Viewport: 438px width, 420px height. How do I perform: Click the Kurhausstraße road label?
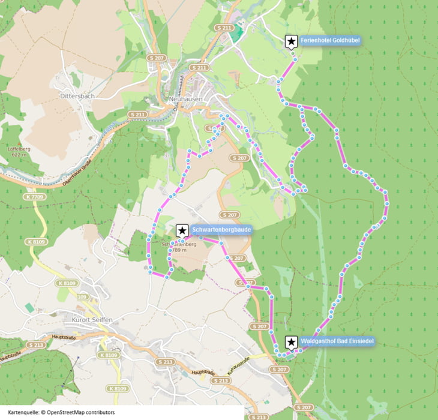pos(238,366)
